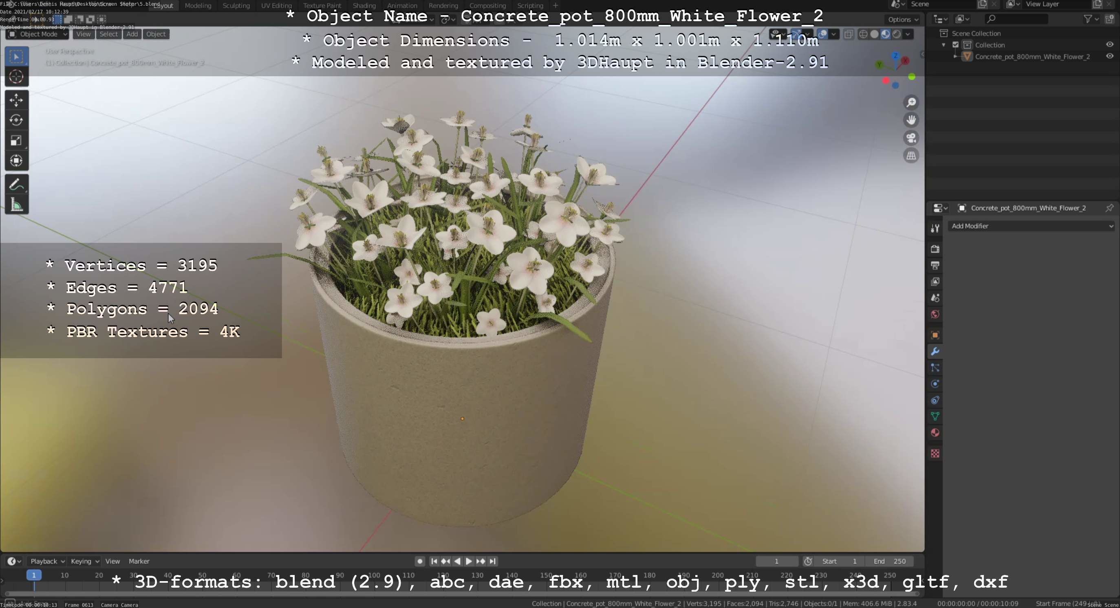The width and height of the screenshot is (1120, 608).
Task: Switch to the Sculpting workspace tab
Action: (236, 6)
